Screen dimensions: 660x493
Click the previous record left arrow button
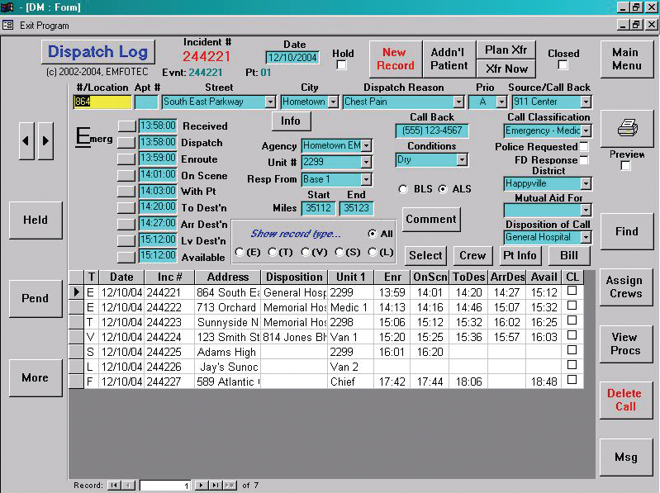pos(27,141)
